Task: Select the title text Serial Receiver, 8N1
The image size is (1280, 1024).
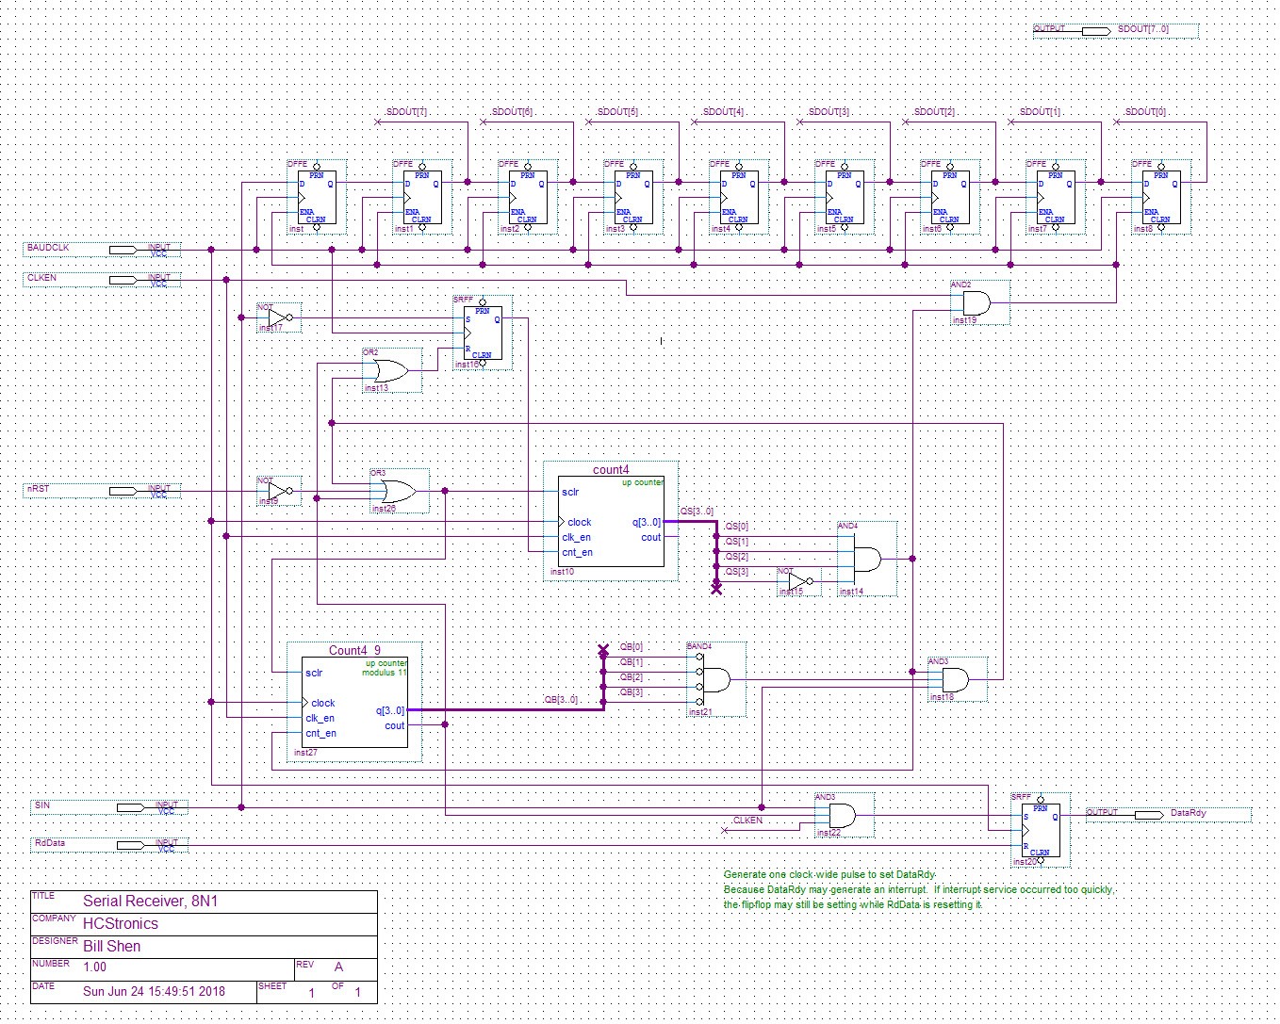Action: click(151, 902)
